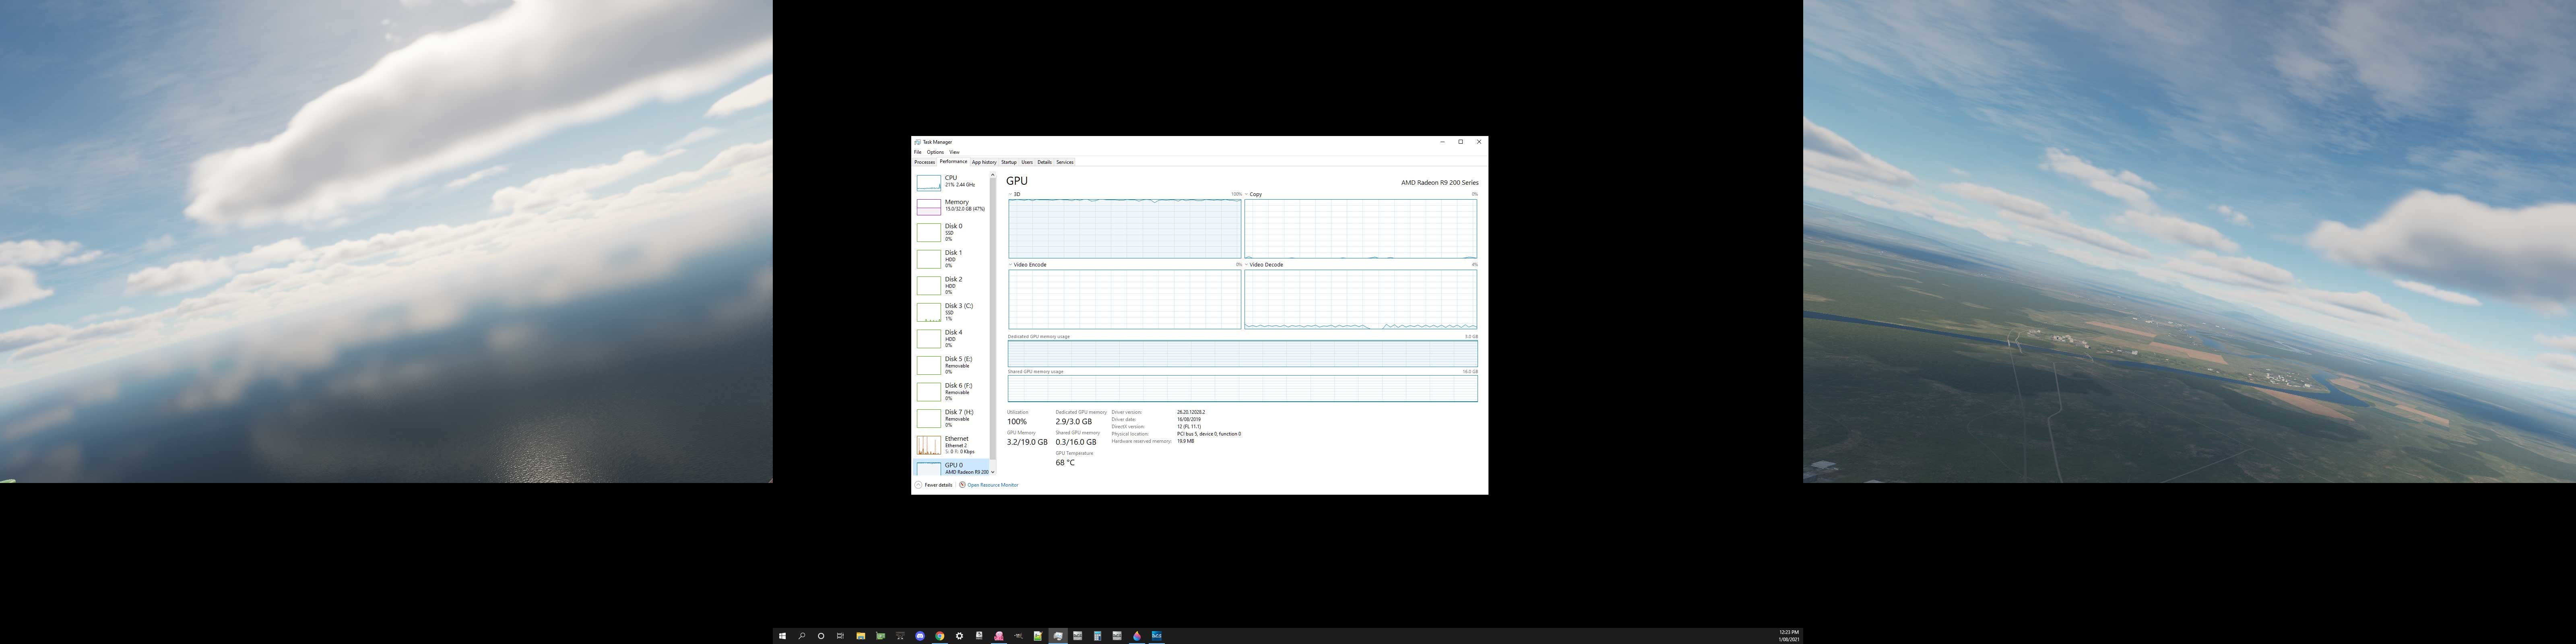Click the utilization value 100%
Screen dimensions: 2576x644
pos(1017,422)
